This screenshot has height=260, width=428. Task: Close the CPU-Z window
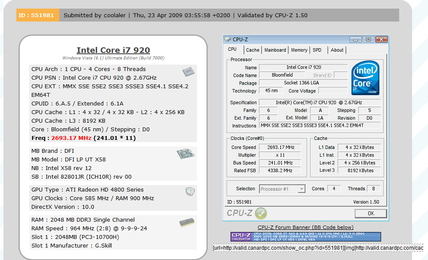click(x=381, y=39)
